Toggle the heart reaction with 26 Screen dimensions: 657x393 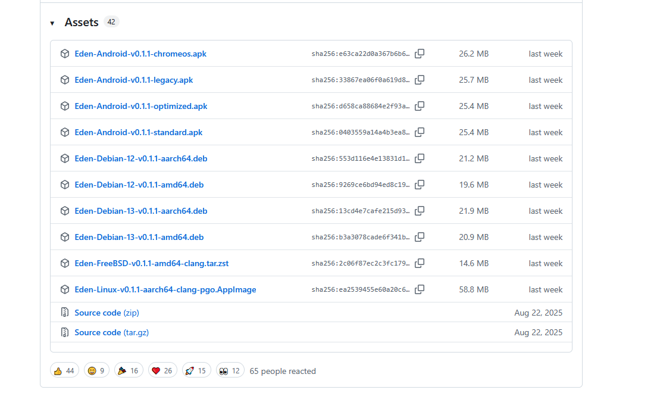(162, 371)
